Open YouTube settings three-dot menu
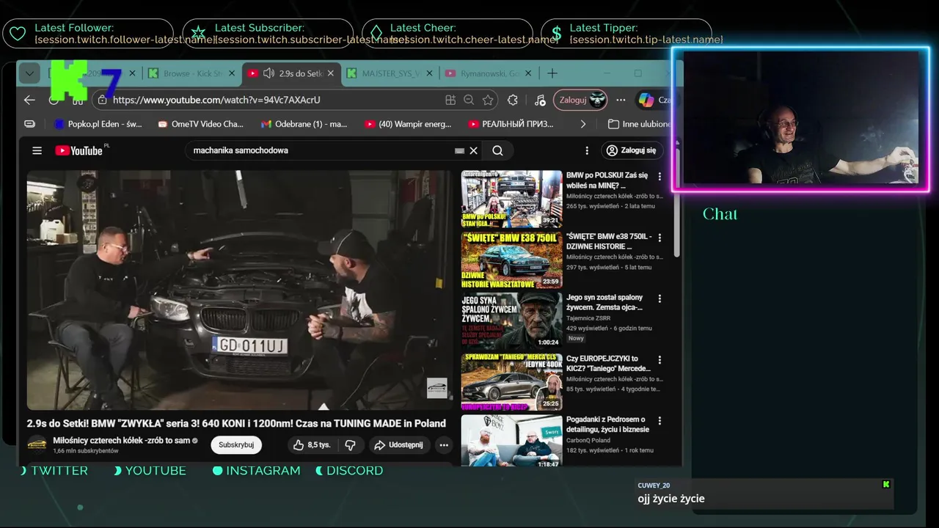Viewport: 939px width, 528px height. click(586, 150)
